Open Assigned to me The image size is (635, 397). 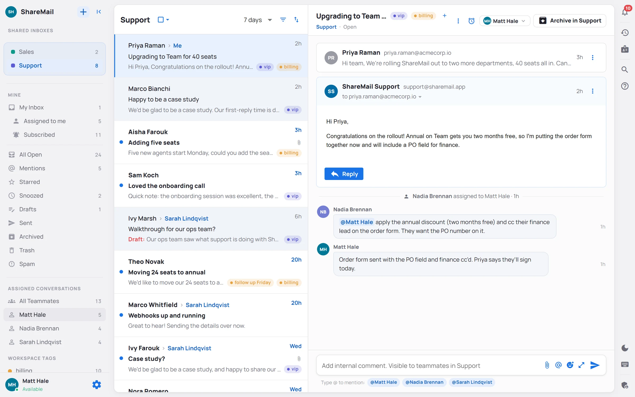click(55, 121)
